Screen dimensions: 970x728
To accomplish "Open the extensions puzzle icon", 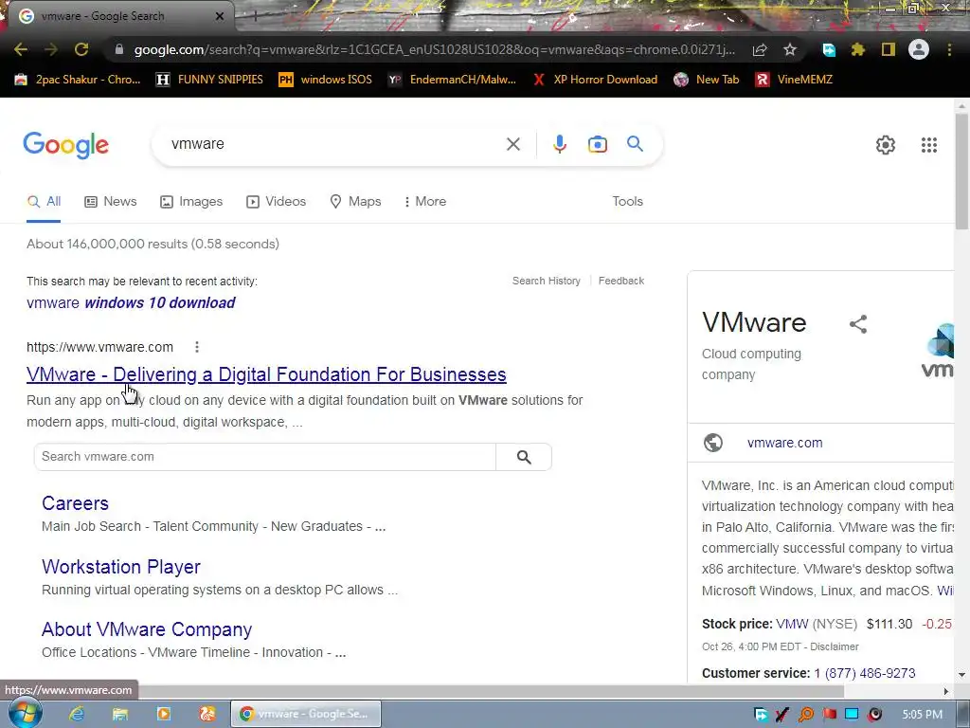I will click(858, 49).
